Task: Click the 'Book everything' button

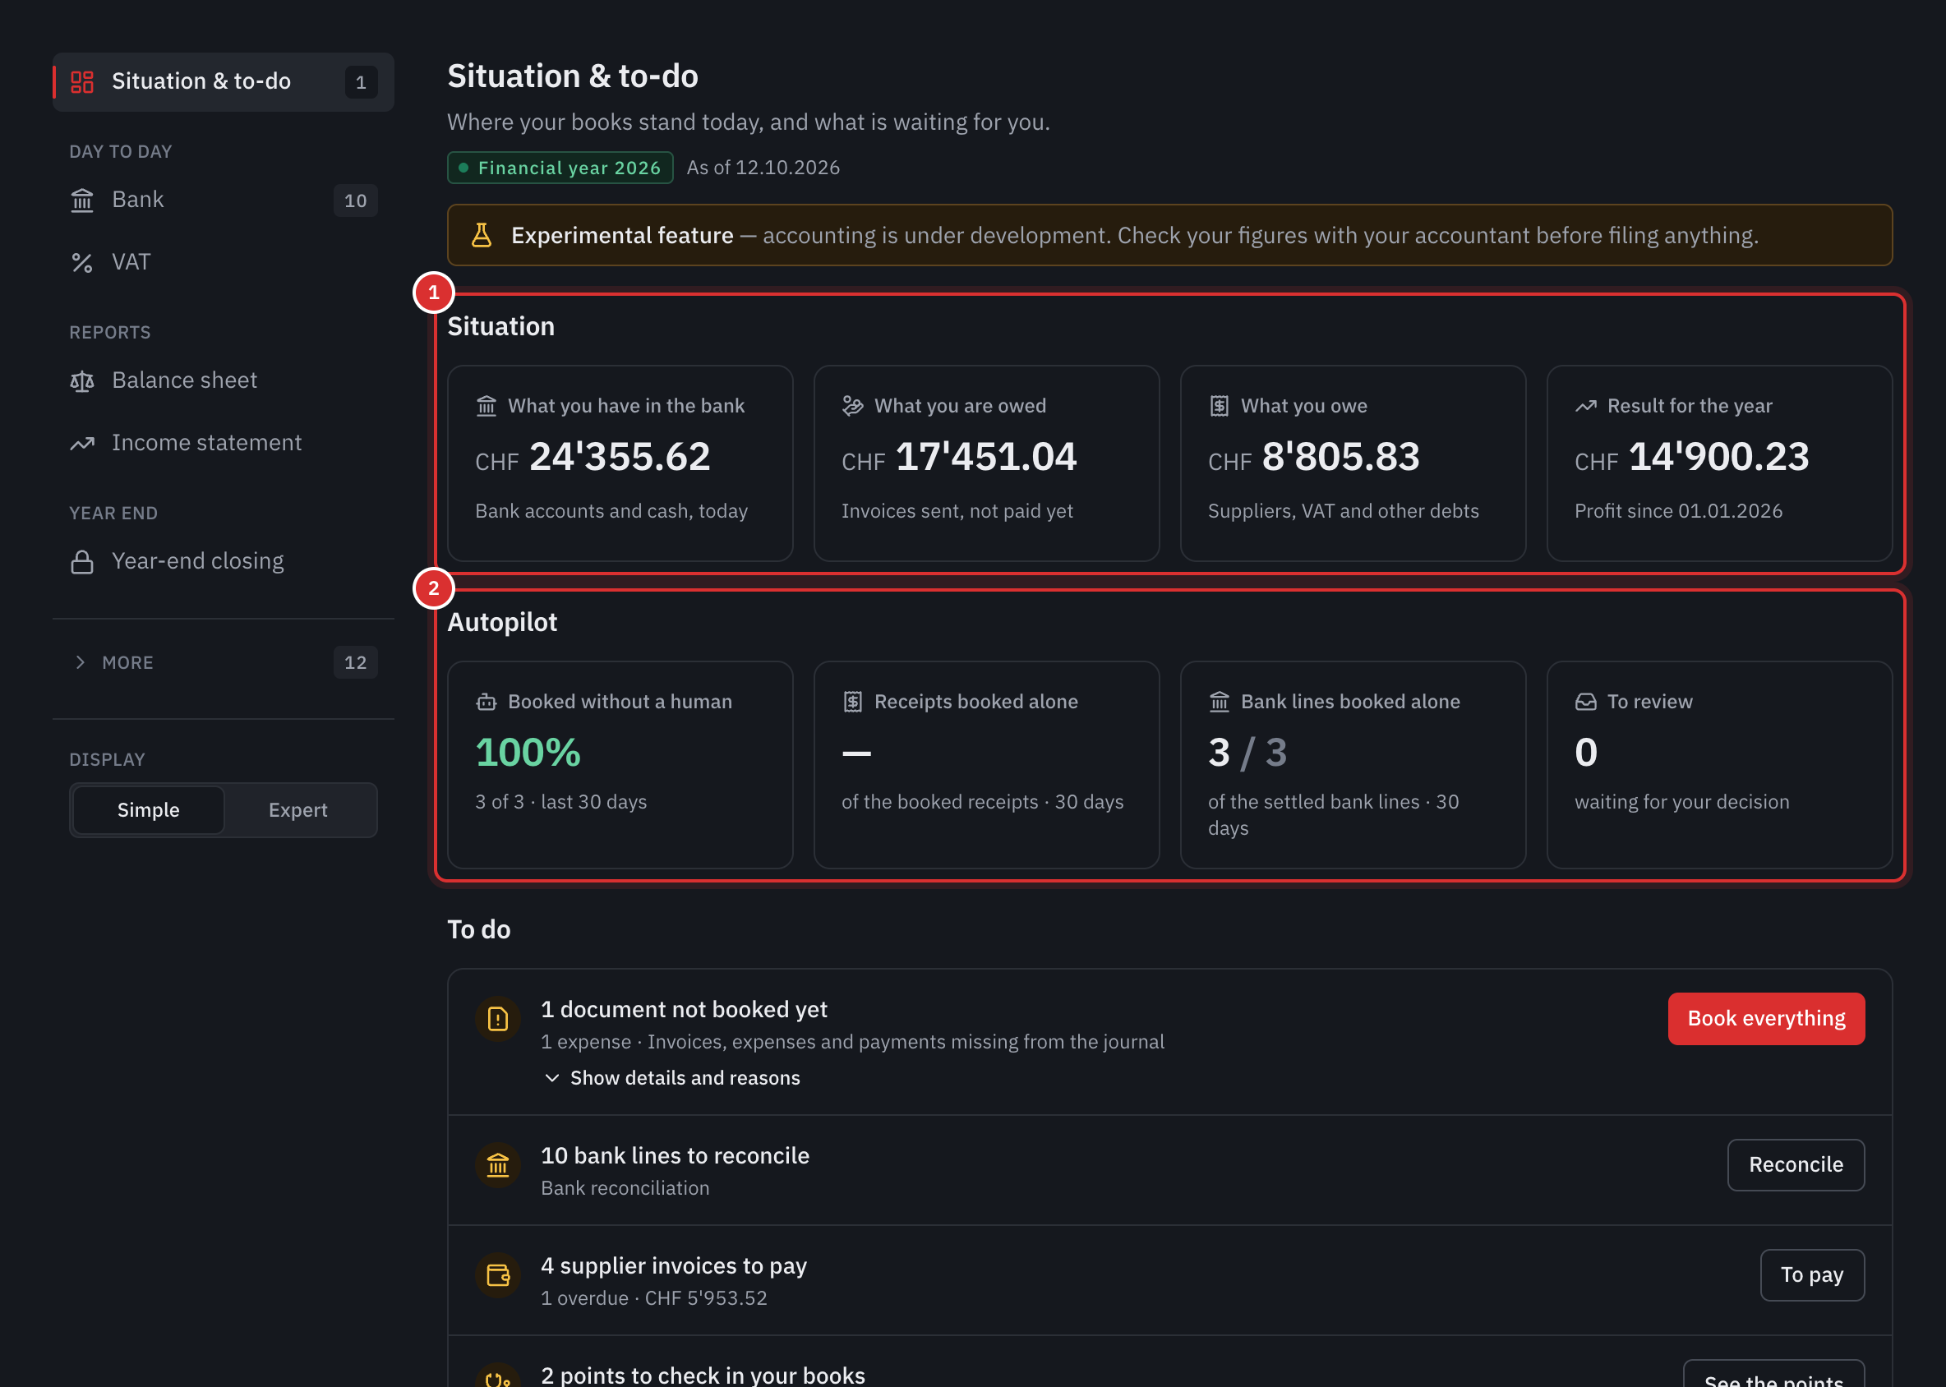Action: tap(1766, 1019)
